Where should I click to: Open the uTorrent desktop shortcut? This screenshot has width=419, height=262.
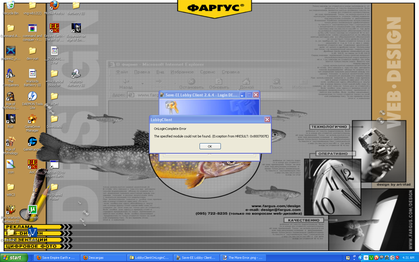pyautogui.click(x=32, y=210)
